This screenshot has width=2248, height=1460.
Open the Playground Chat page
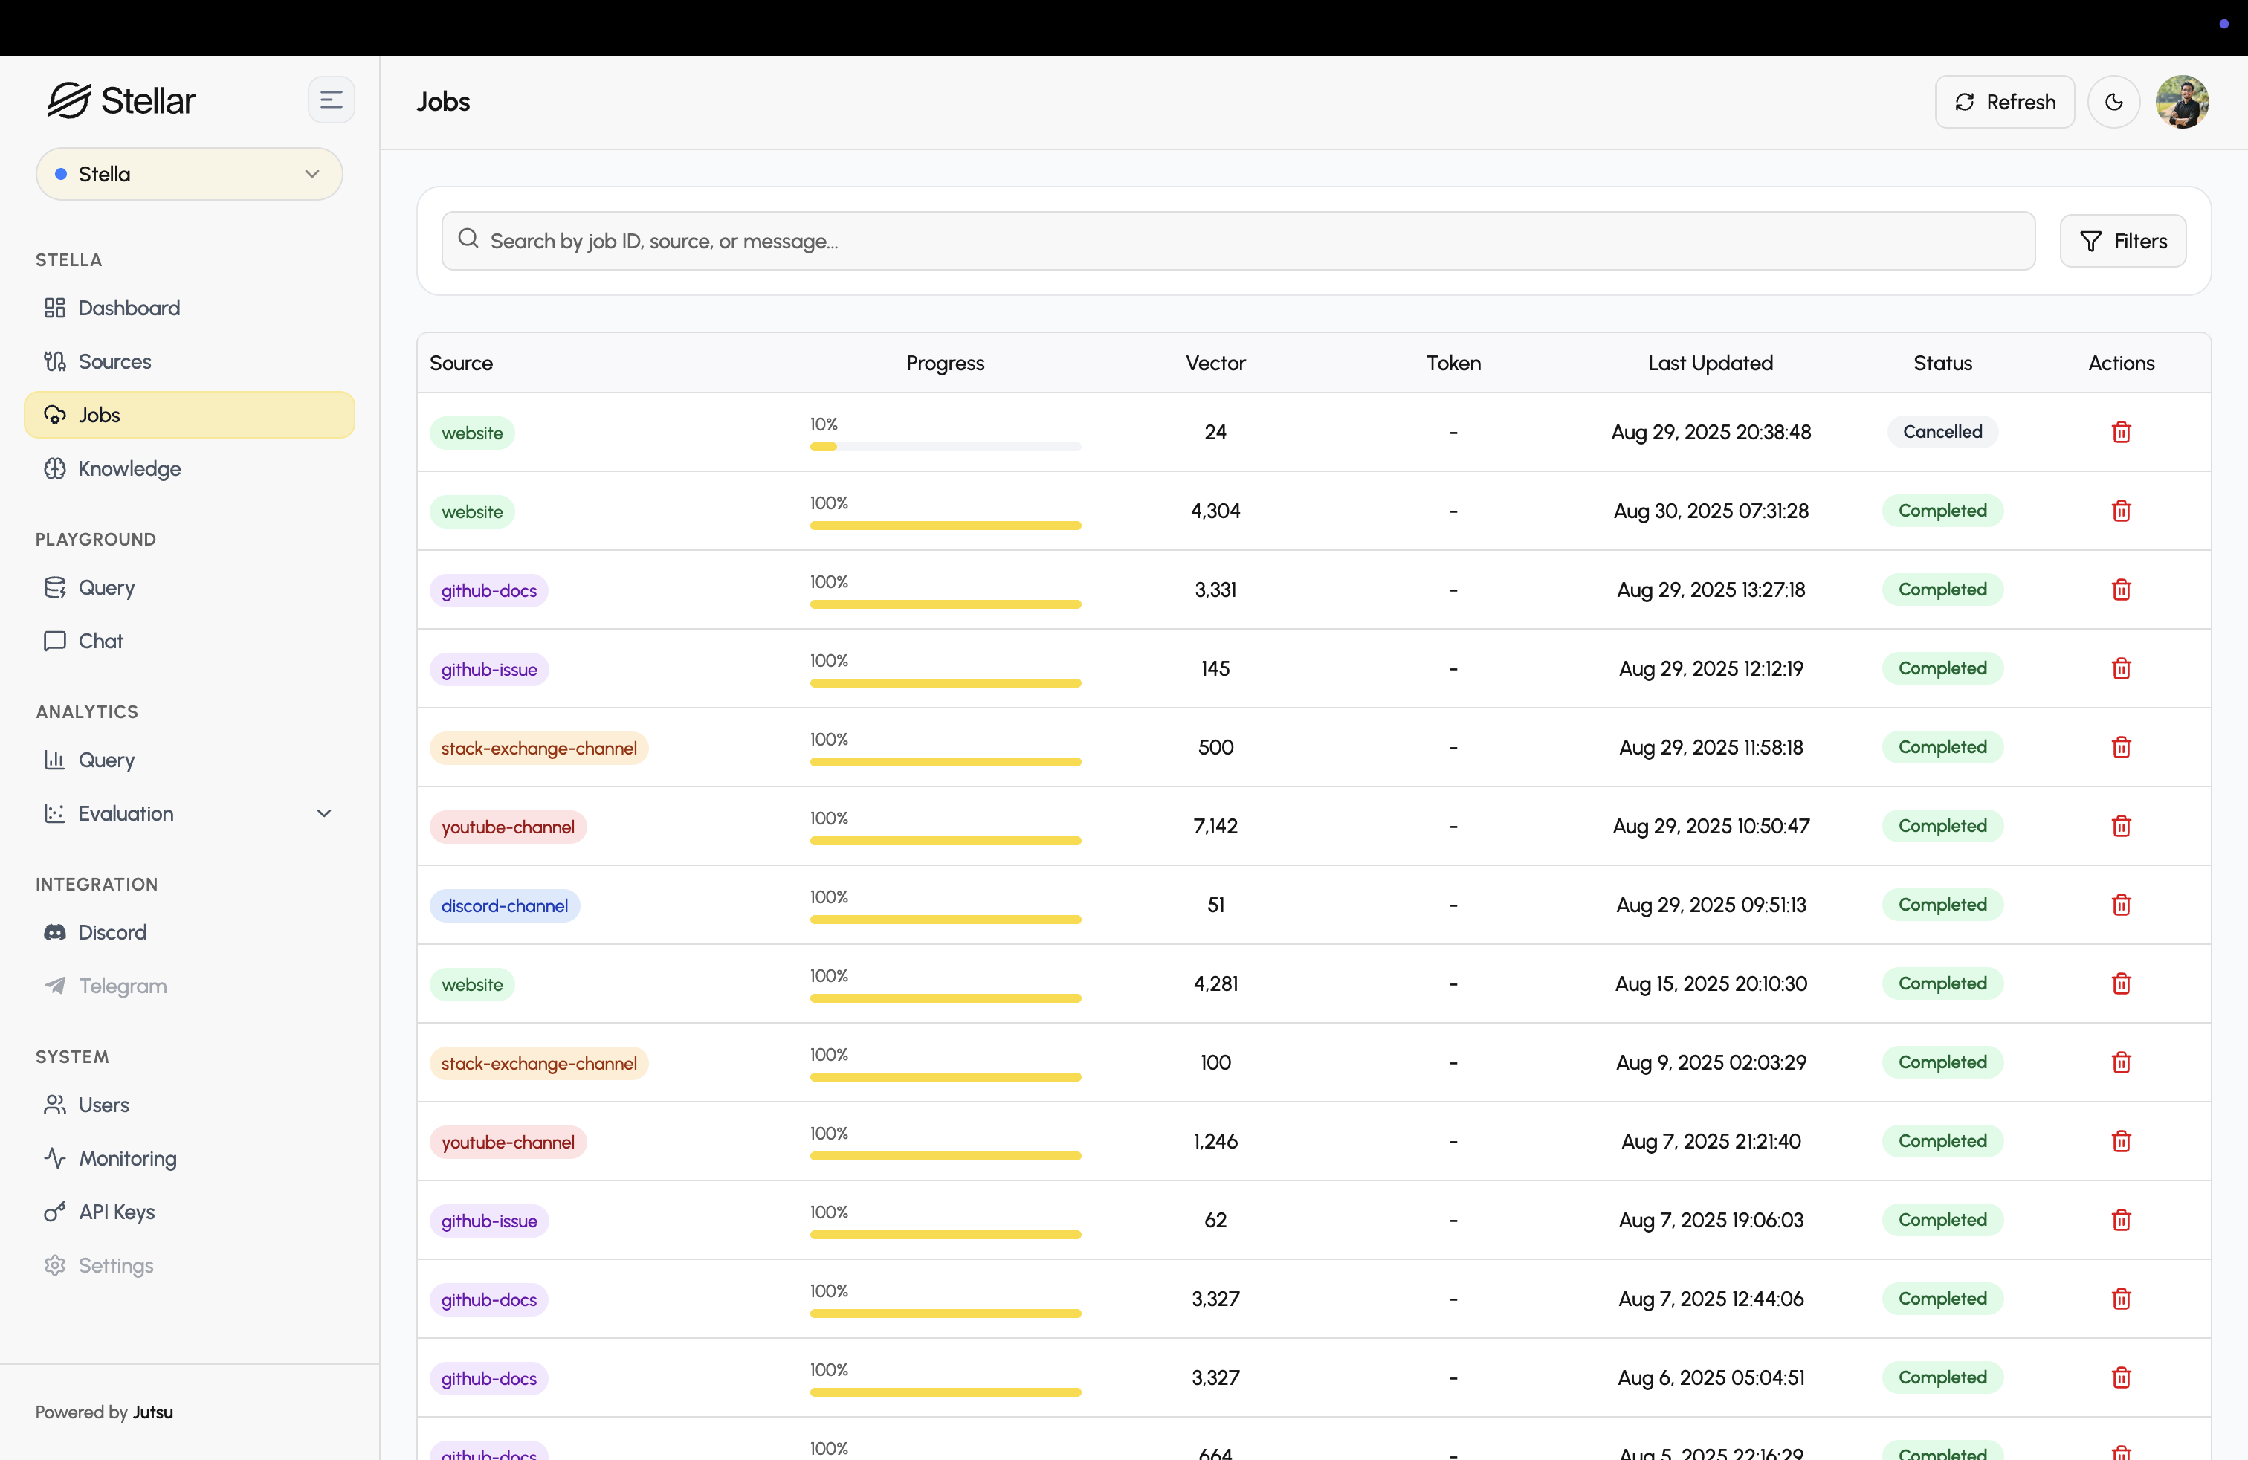click(100, 642)
